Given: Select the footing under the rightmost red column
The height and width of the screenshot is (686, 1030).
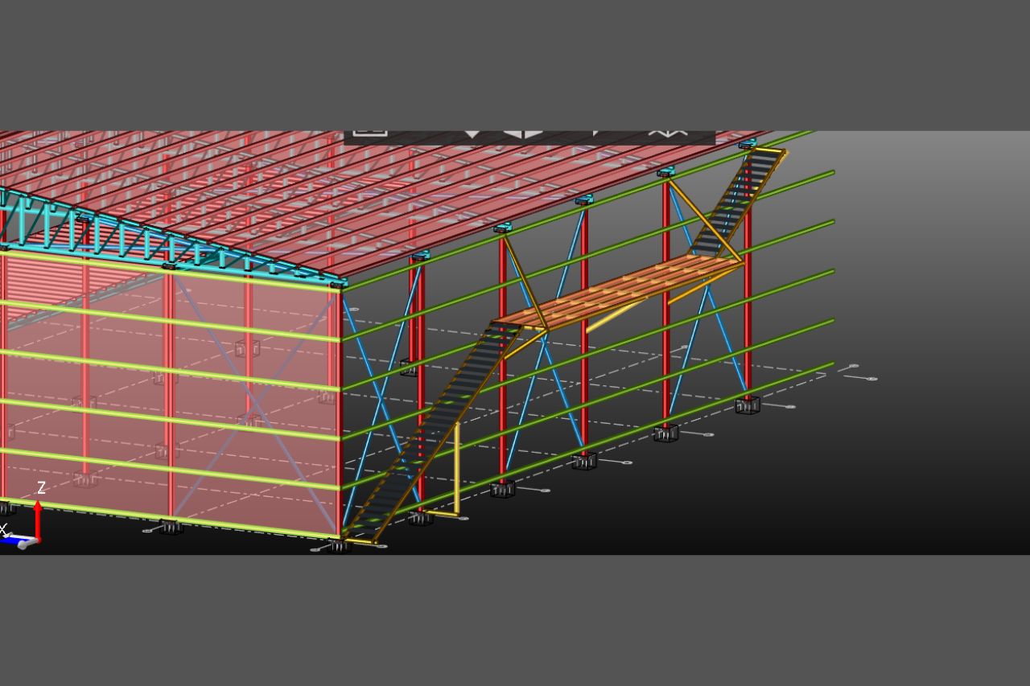Looking at the screenshot, I should (x=747, y=406).
